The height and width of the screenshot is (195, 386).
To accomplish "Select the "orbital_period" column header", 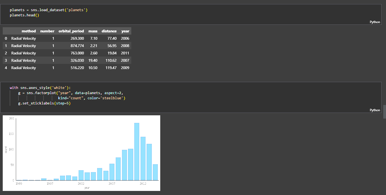I will point(71,31).
